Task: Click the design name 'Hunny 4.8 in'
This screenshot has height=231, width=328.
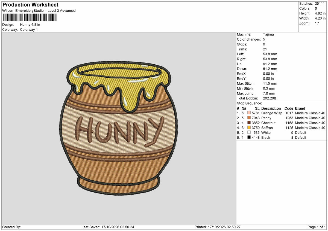Action: pos(30,25)
